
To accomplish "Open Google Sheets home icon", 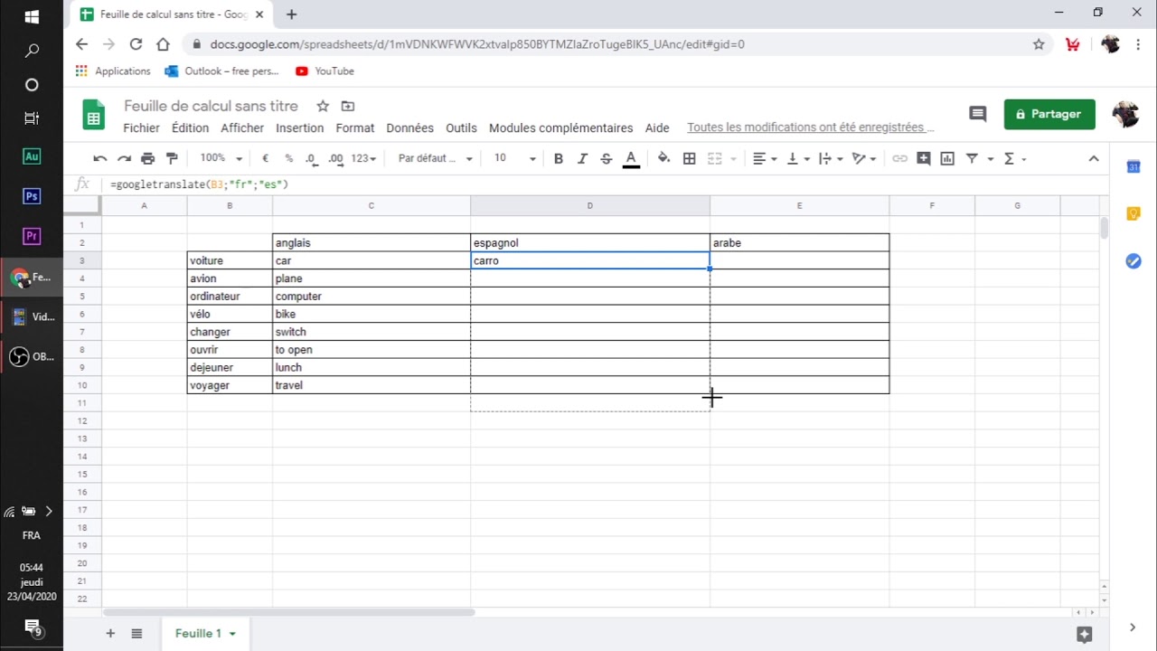I will (94, 115).
